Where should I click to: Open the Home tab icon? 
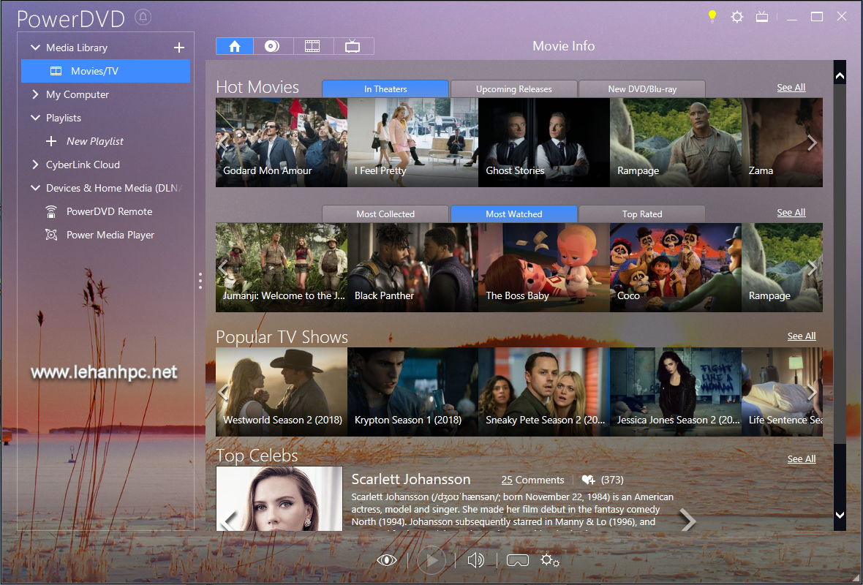click(235, 46)
